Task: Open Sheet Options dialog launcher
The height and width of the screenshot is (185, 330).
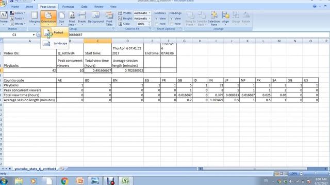Action: (x=180, y=29)
